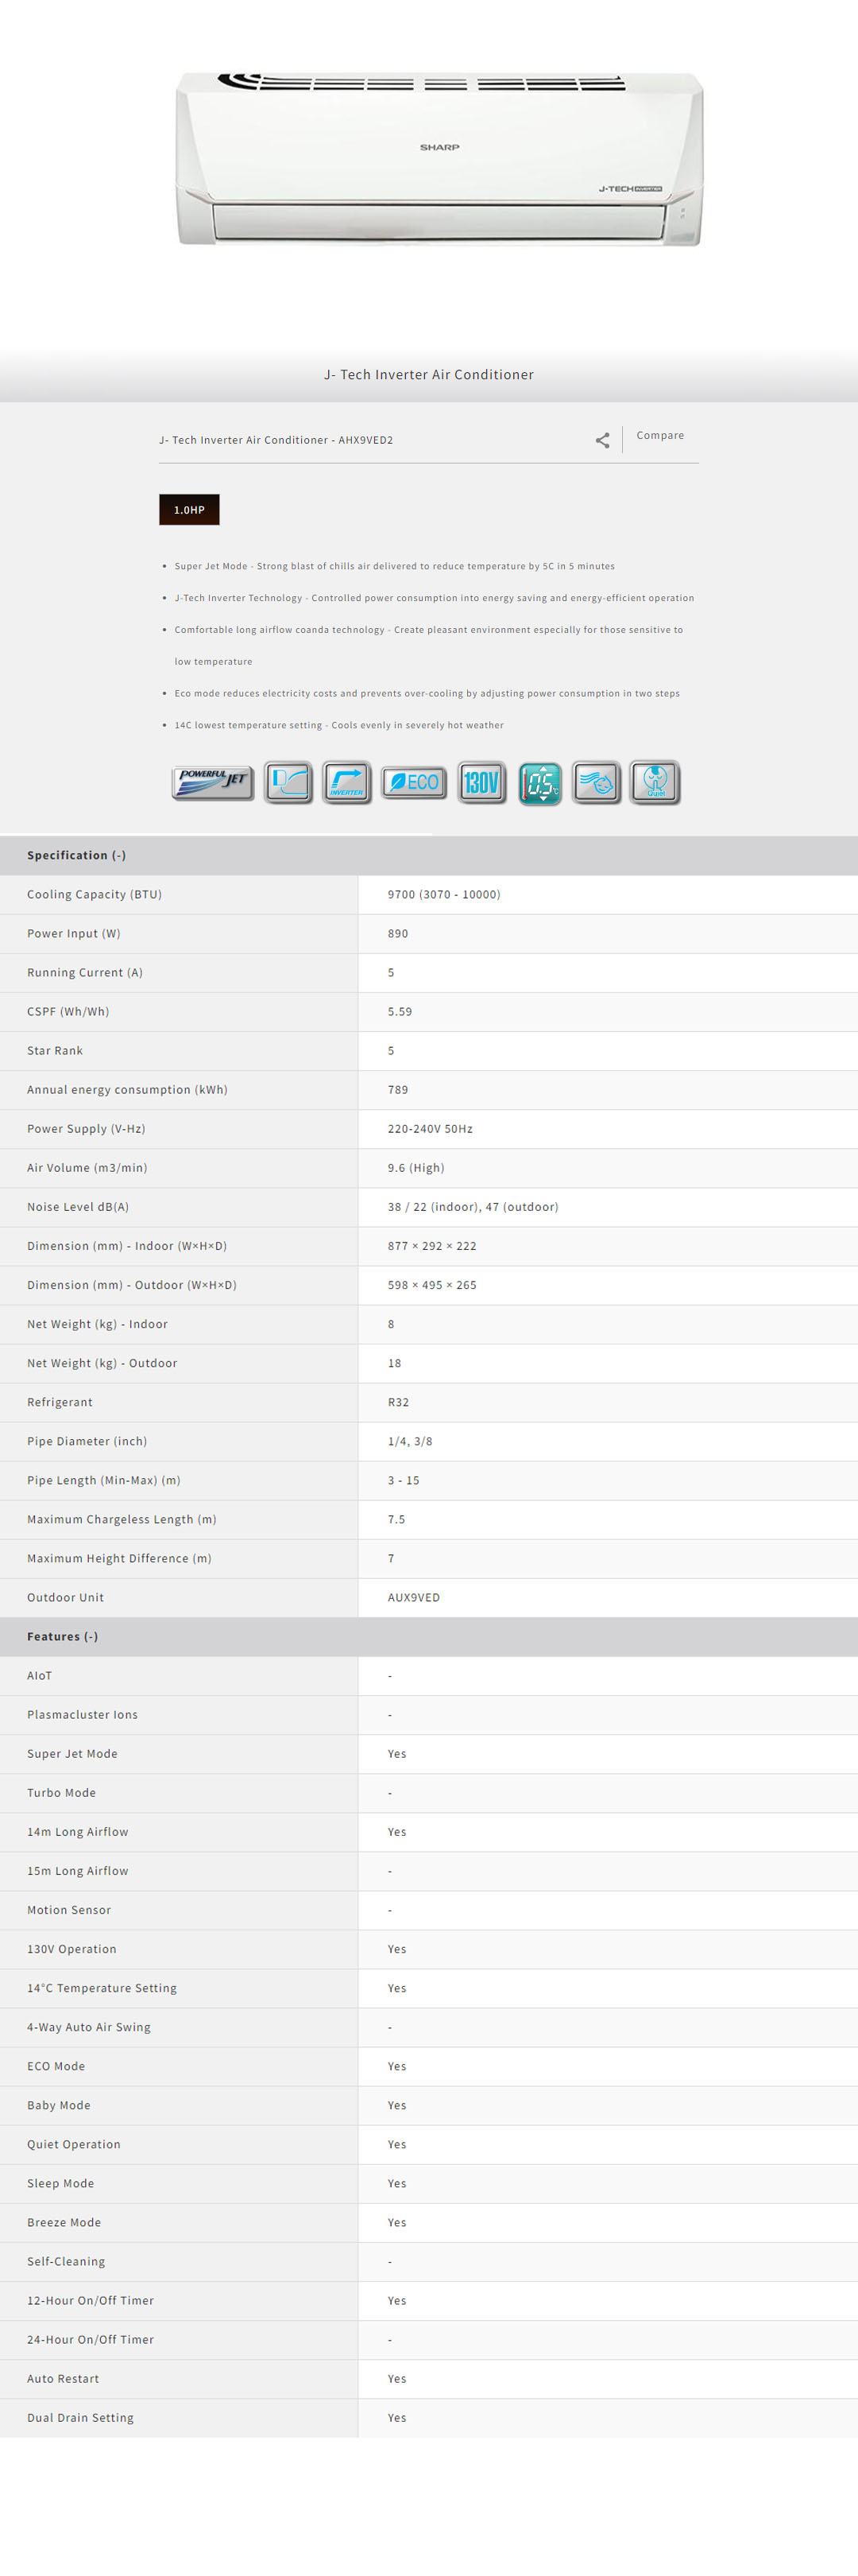Click the Inverter feature icon
The height and width of the screenshot is (2576, 858).
click(x=346, y=782)
